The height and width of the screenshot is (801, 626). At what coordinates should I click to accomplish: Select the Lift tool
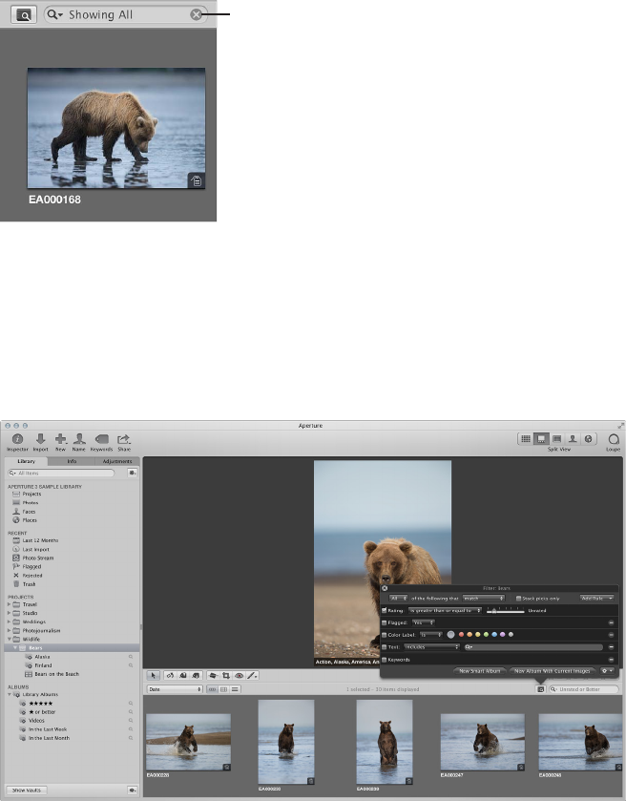click(x=183, y=675)
